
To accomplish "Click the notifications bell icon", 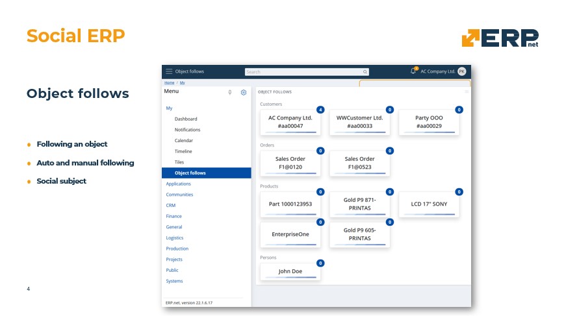I will pyautogui.click(x=413, y=71).
